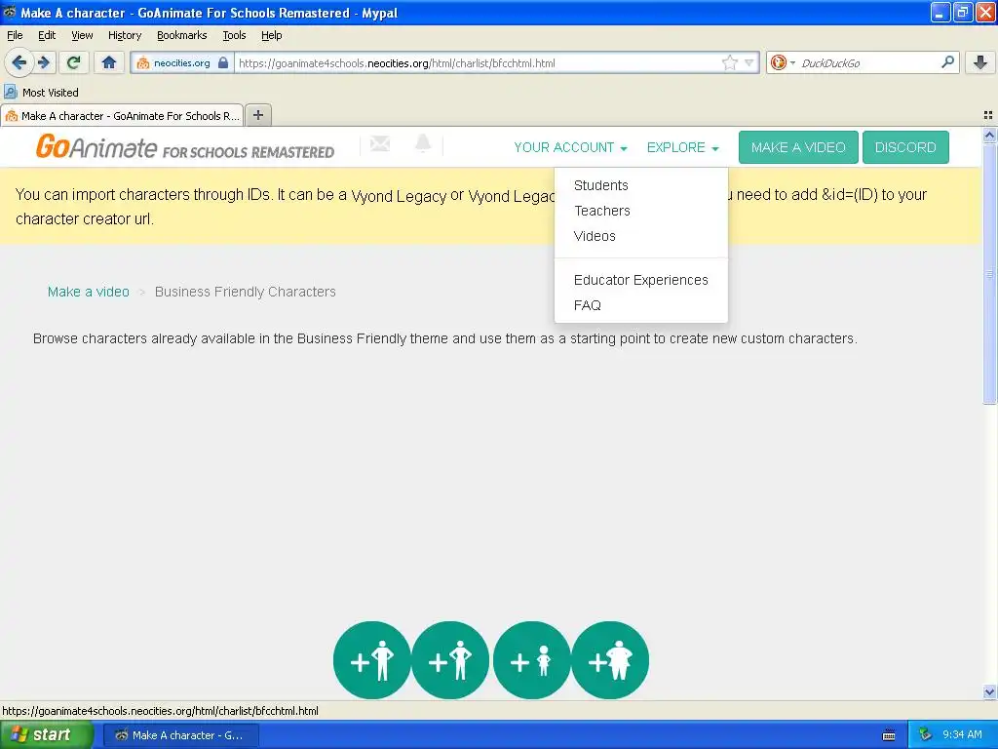Select the Make A character browser tab
Screen dimensions: 998x749
coord(122,115)
